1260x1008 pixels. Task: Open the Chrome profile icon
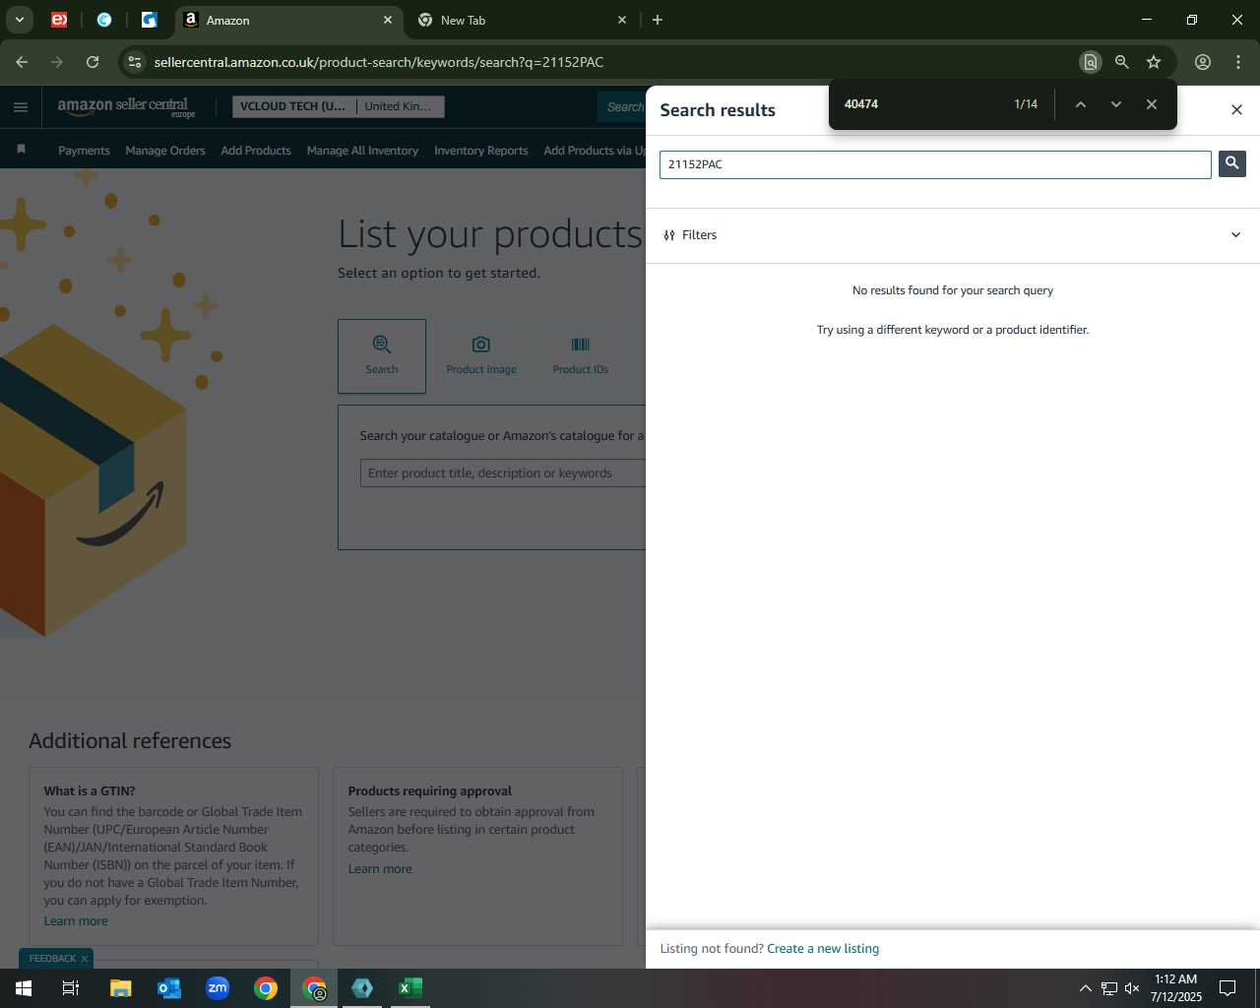coord(1203,62)
